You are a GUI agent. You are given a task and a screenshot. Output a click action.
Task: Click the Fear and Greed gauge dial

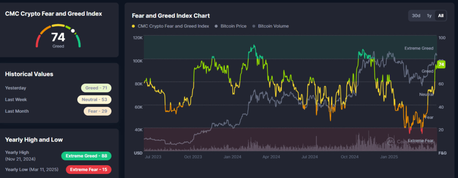tap(58, 38)
